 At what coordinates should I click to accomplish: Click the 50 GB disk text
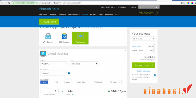click(x=98, y=82)
